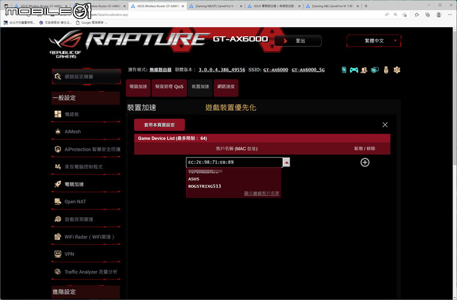This screenshot has height=300, width=457.
Task: Switch to the ASUS 電競路由器 browser tab
Action: [x=274, y=6]
